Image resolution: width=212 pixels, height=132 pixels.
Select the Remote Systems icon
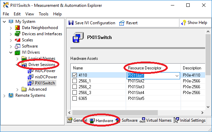[x=11, y=95]
